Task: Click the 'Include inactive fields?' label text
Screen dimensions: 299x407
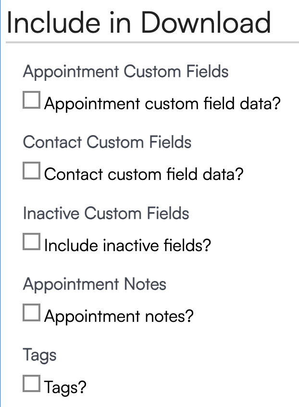Action: pyautogui.click(x=127, y=245)
